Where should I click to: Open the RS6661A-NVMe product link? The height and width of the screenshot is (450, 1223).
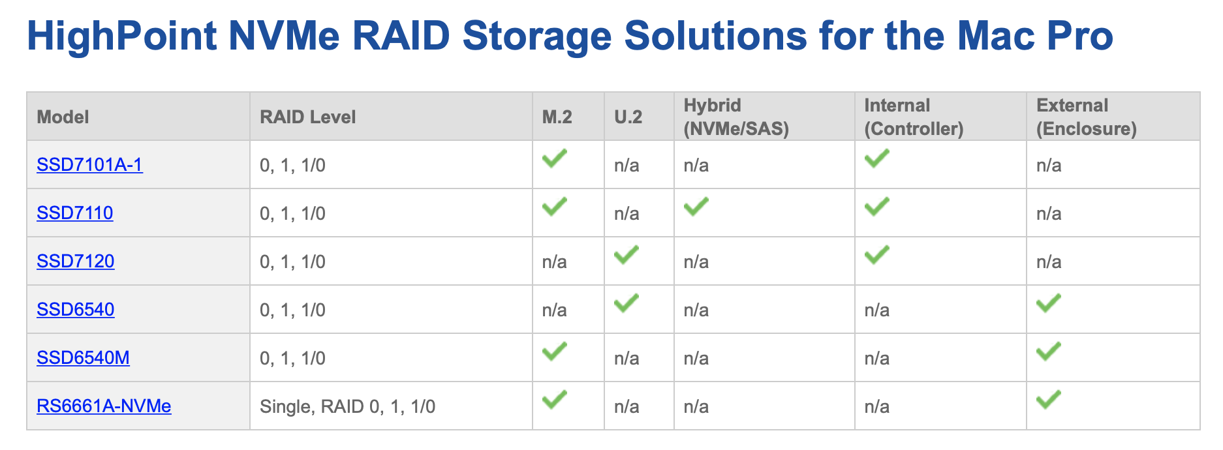coord(104,406)
